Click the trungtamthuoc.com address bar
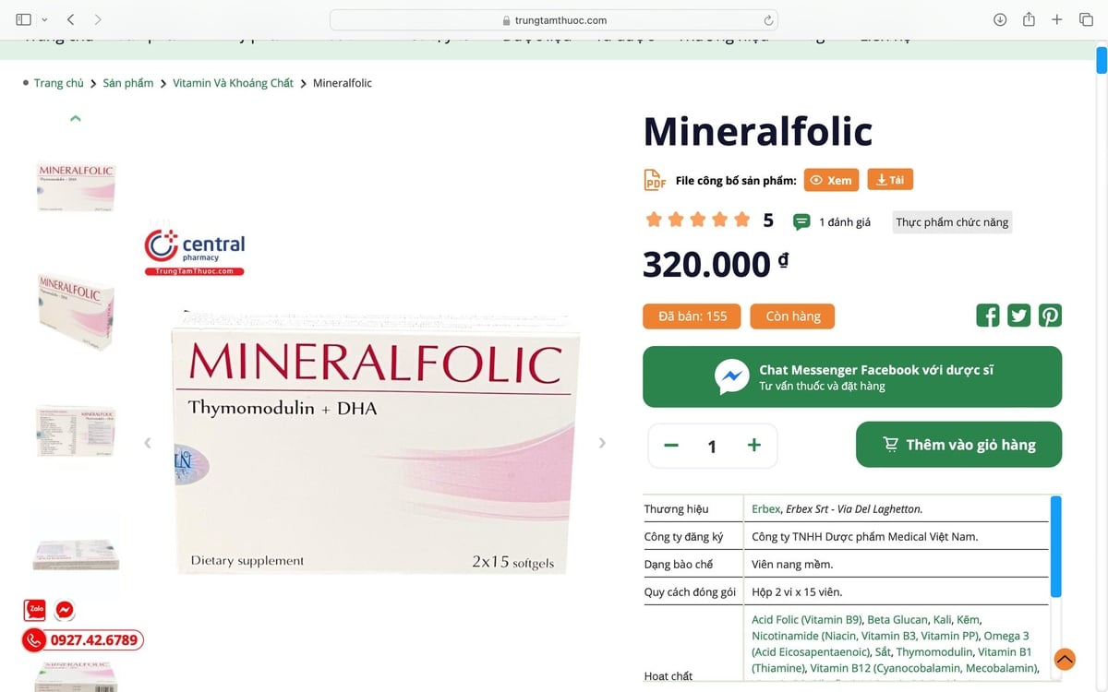This screenshot has width=1108, height=692. click(554, 19)
